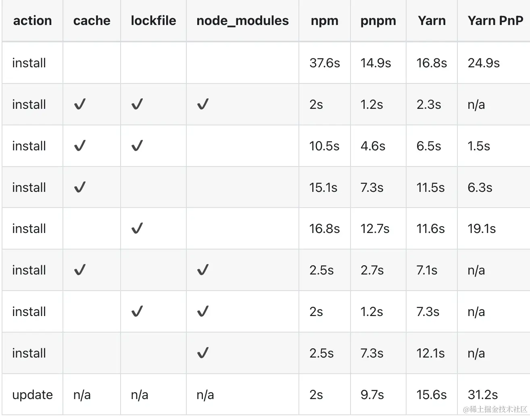Click the cache checkmark in the 7.1s Yarn row
Viewport: 530px width, 416px height.
80,270
